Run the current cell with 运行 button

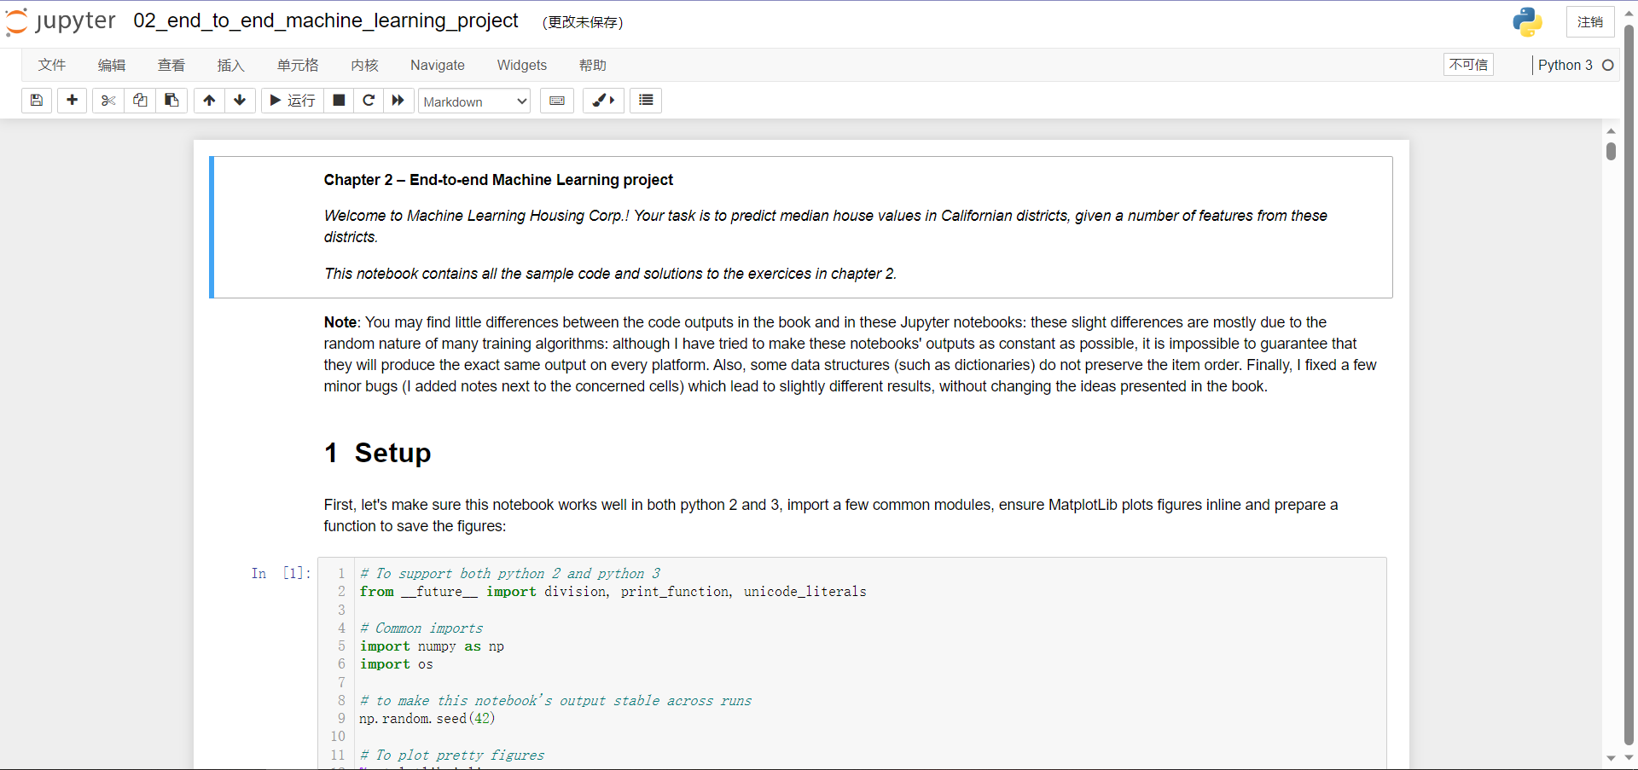pyautogui.click(x=293, y=101)
